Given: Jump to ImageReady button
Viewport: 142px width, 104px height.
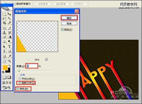Looking at the screenshot, I should (7, 88).
